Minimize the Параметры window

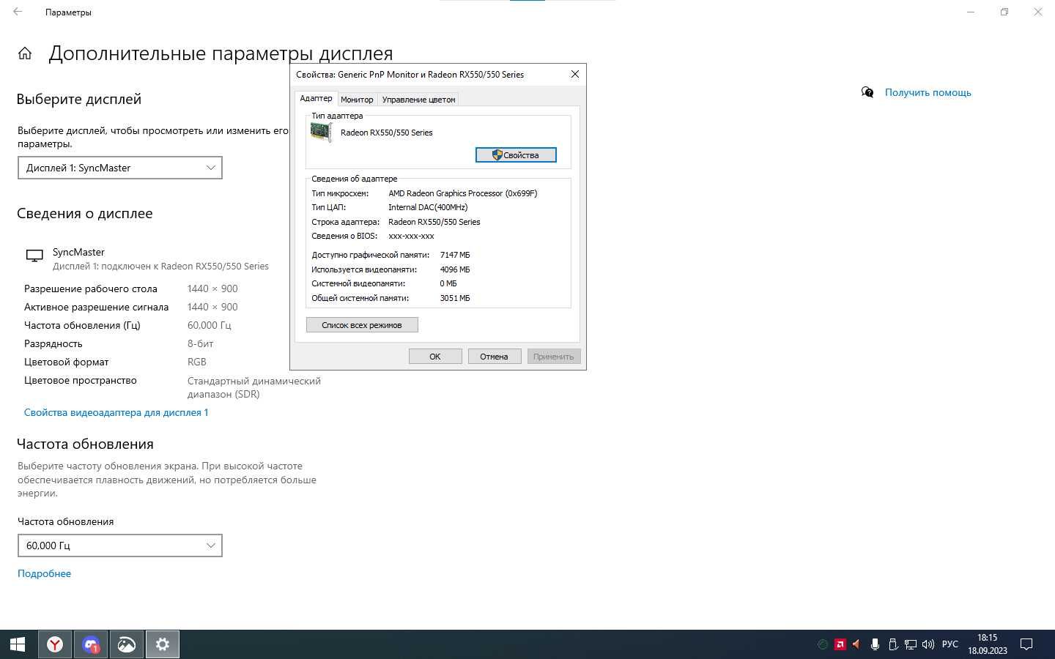tap(971, 12)
